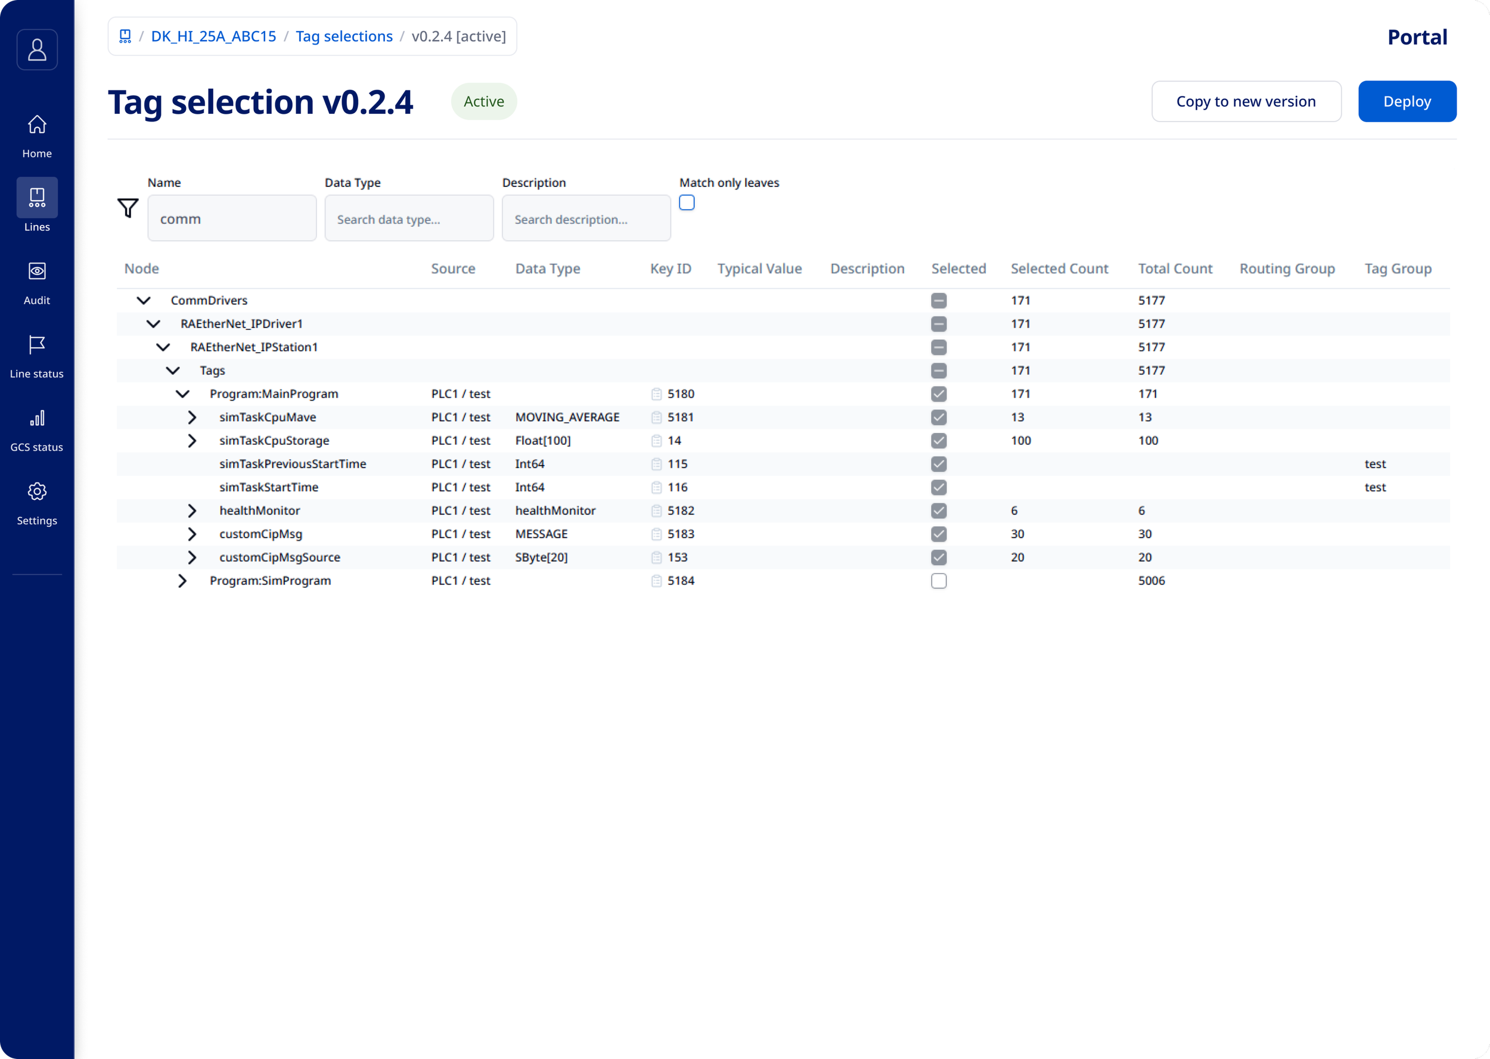
Task: Check Program:SimProgram selected checkbox
Action: pos(938,581)
